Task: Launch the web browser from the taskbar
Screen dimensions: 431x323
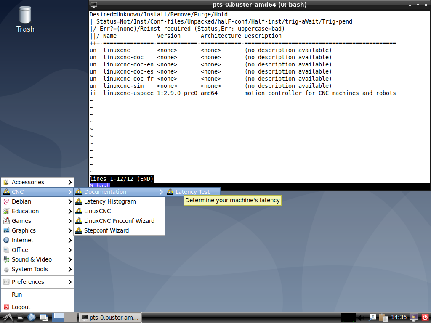Action: coord(32,318)
